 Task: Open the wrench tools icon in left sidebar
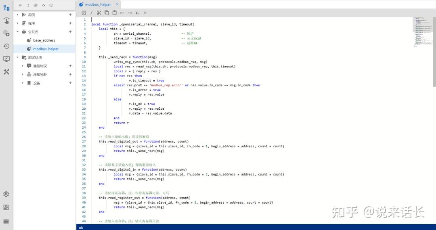tap(6, 72)
